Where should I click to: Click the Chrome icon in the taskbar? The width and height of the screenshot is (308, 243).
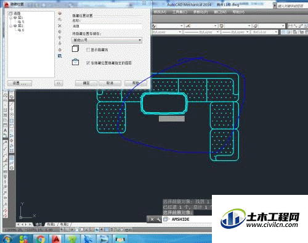[x=41, y=239]
